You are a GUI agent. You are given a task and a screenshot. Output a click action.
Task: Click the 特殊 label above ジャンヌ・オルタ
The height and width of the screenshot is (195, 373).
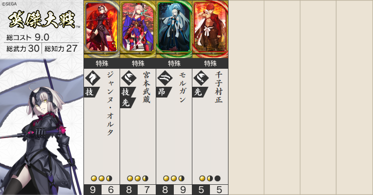tap(102, 63)
